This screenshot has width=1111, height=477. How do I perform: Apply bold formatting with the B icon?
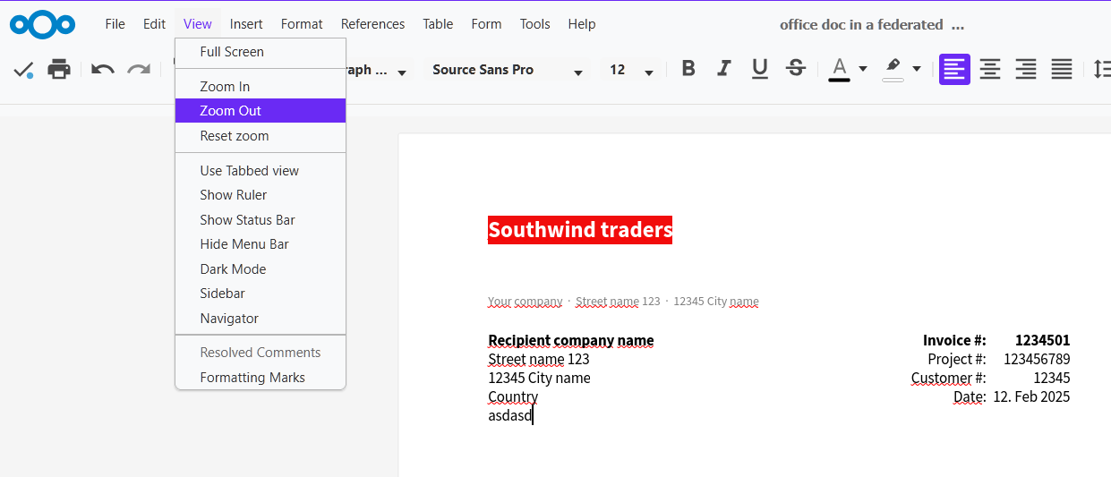click(688, 69)
